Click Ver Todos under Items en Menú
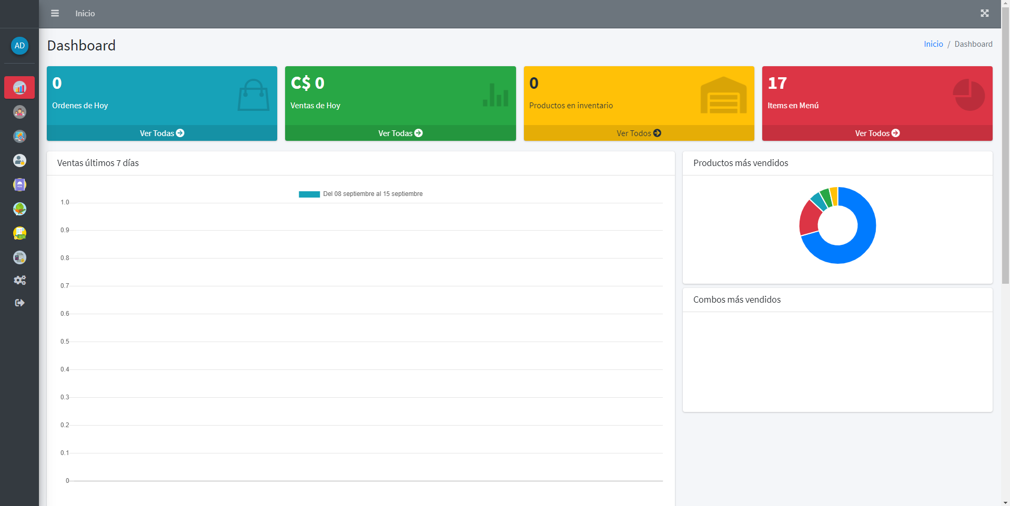This screenshot has width=1010, height=506. pyautogui.click(x=877, y=133)
